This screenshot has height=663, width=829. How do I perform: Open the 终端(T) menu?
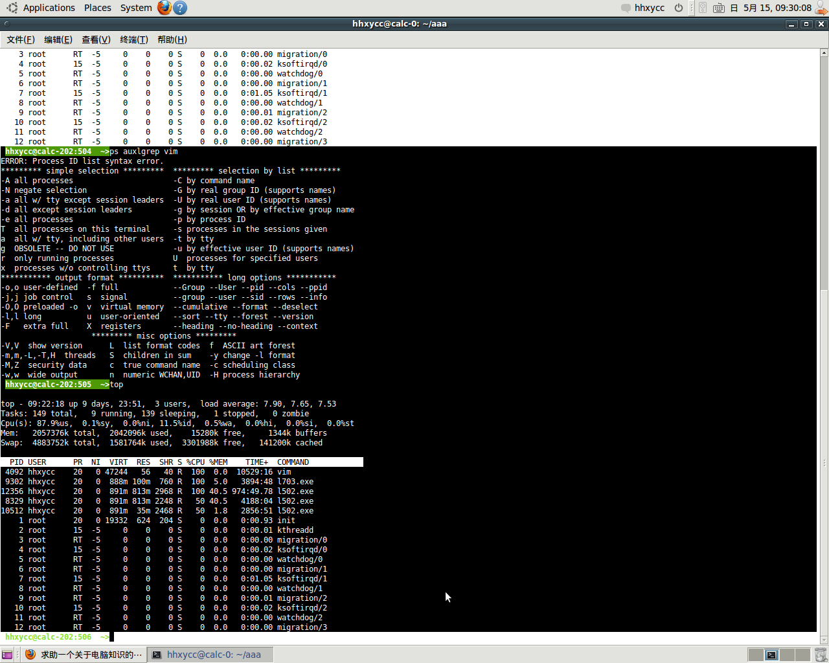pos(134,39)
